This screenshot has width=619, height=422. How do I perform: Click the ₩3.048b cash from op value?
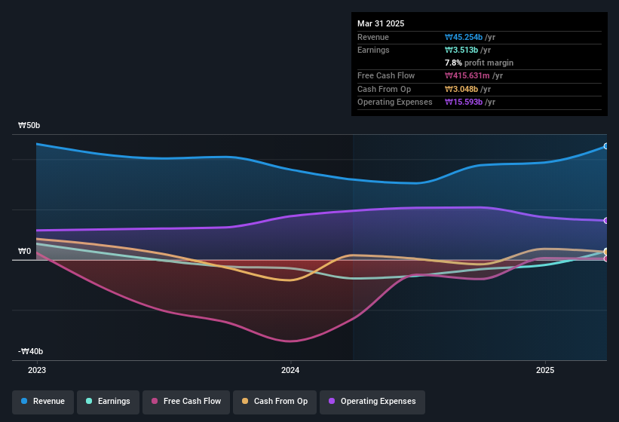tap(461, 89)
